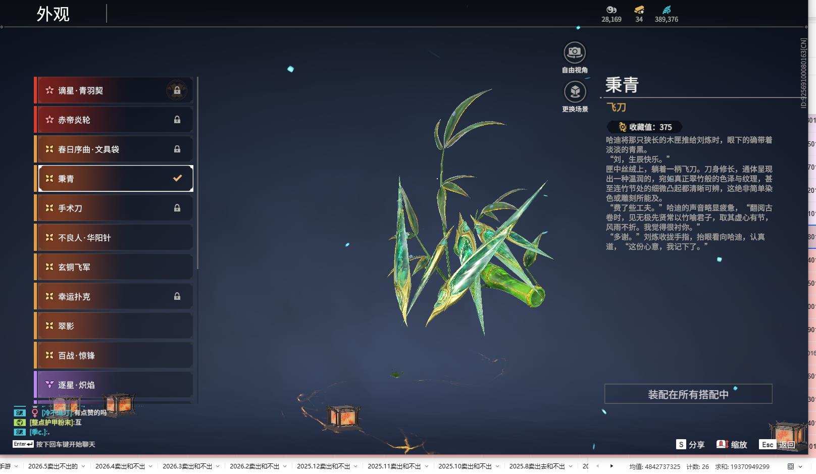Open the 2025.10卖出和不出 sheet tab
The width and height of the screenshot is (816, 474).
465,466
